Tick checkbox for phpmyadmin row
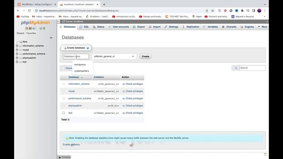Image resolution: width=283 pixels, height=159 pixels. coord(64,106)
